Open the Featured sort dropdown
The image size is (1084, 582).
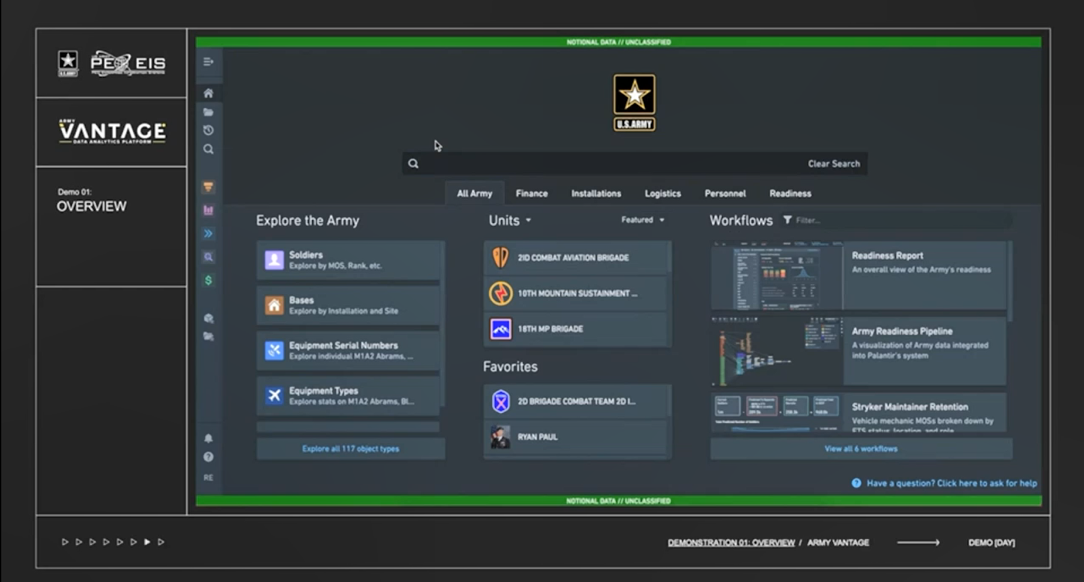(643, 220)
